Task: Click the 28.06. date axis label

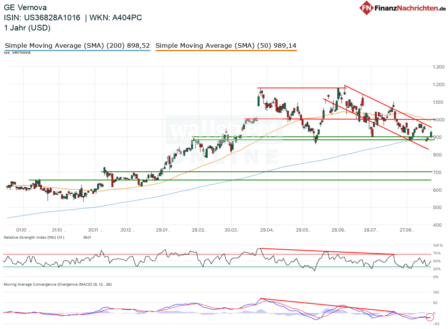Action: (338, 231)
